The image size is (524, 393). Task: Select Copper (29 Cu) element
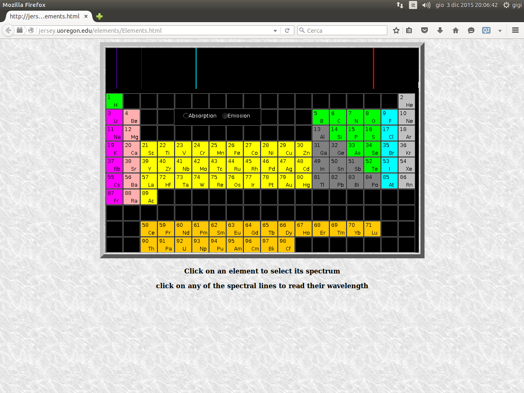pyautogui.click(x=287, y=149)
